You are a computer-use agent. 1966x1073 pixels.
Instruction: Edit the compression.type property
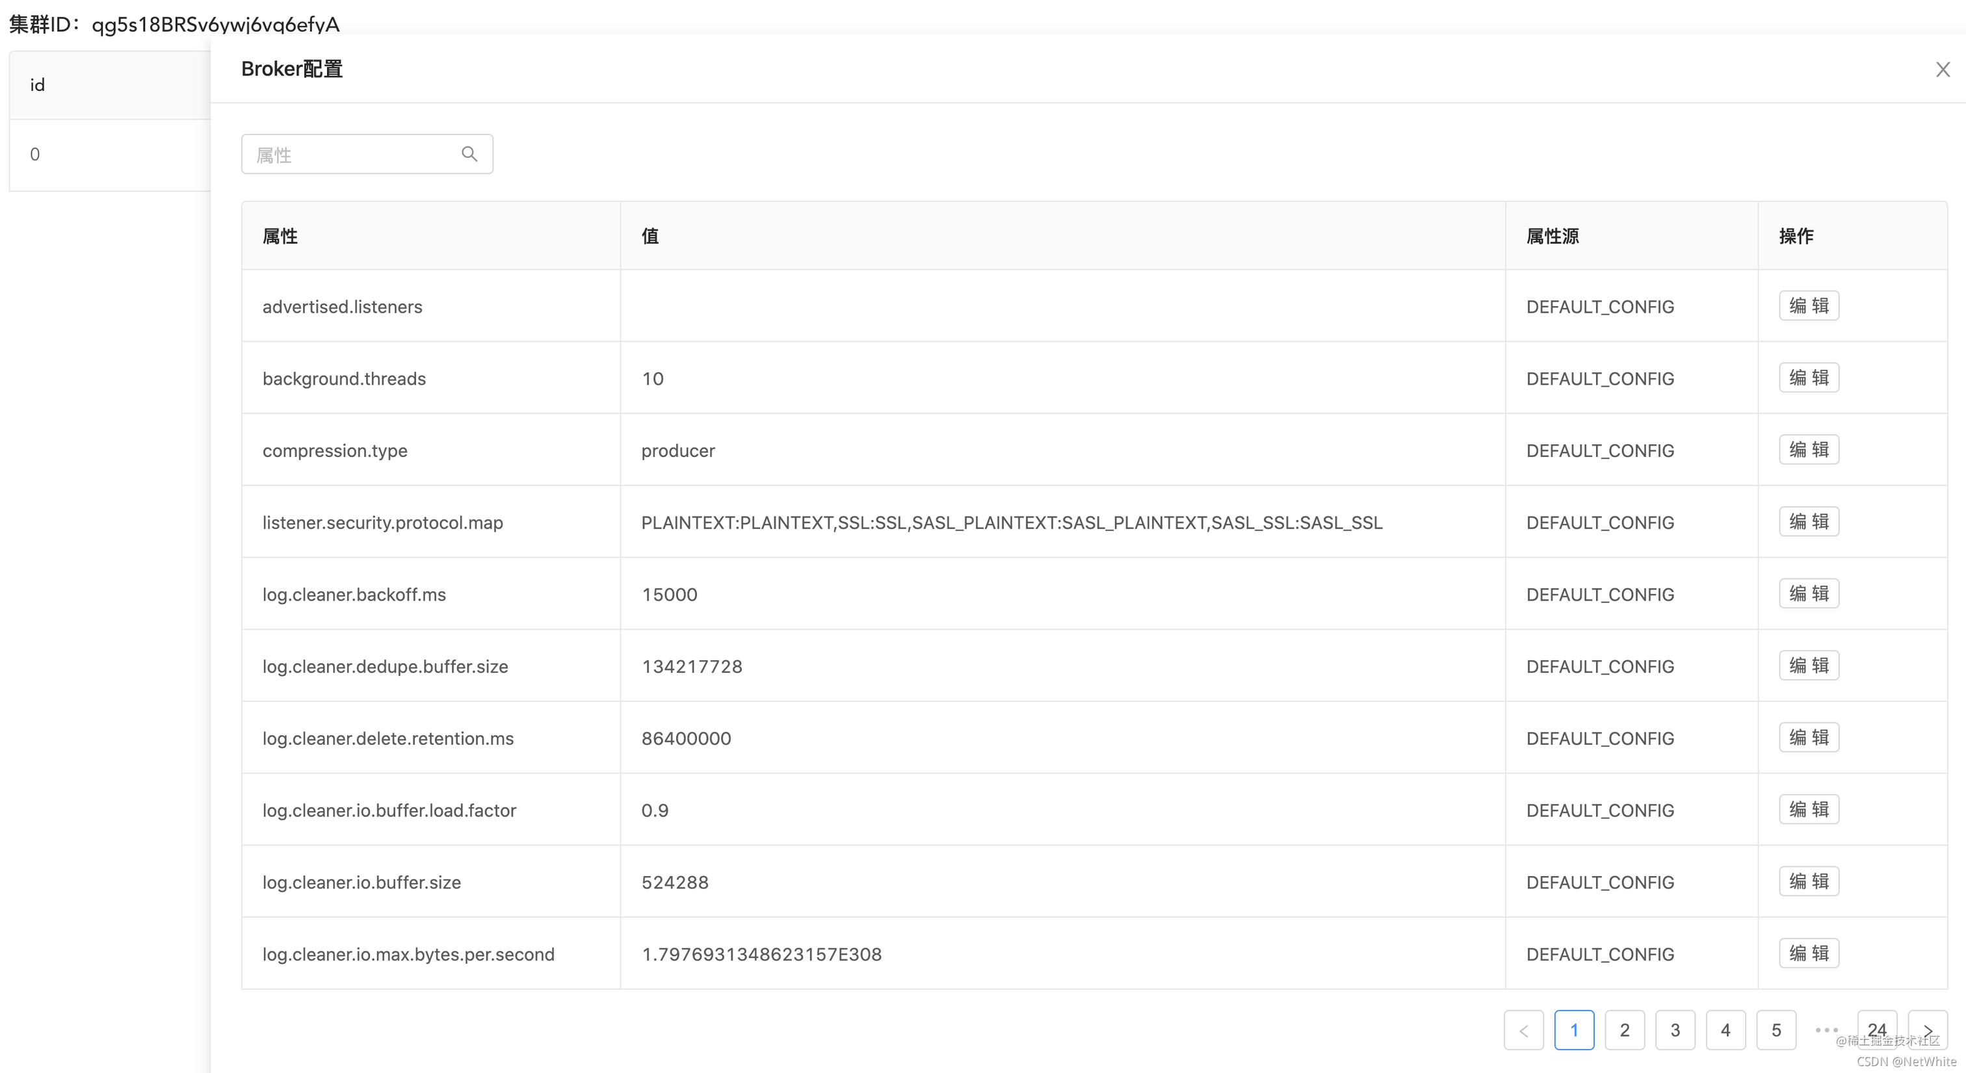[1809, 450]
